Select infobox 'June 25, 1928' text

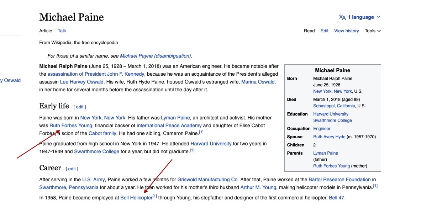(x=327, y=85)
